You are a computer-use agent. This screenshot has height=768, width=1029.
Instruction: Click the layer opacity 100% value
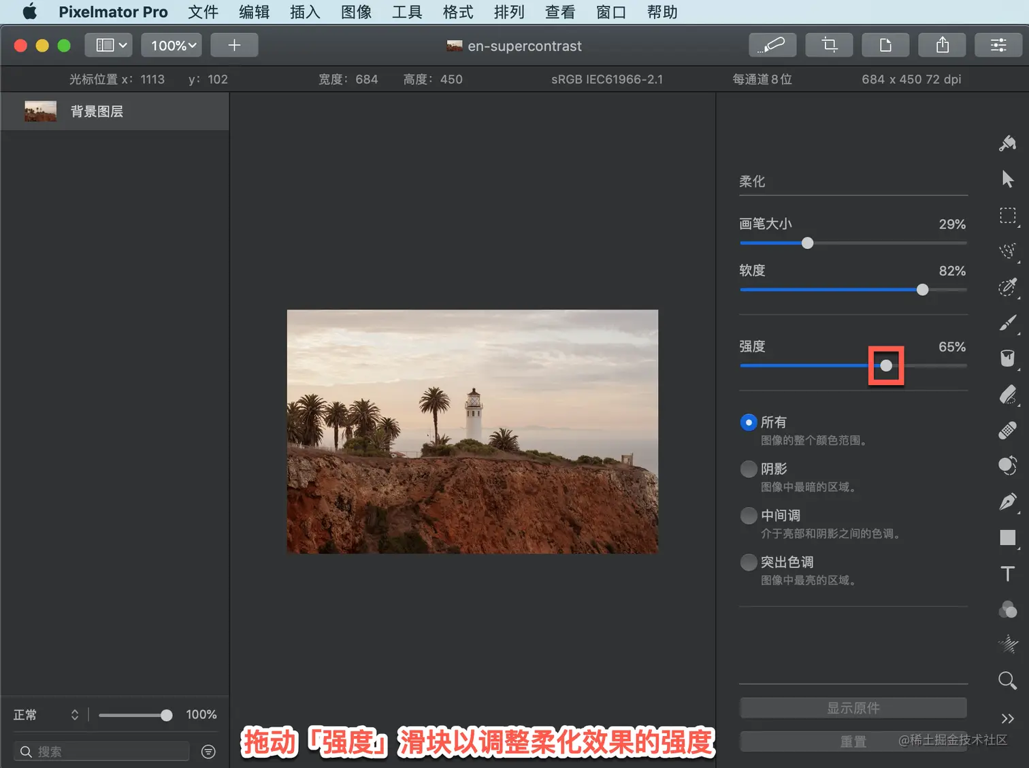pyautogui.click(x=201, y=715)
